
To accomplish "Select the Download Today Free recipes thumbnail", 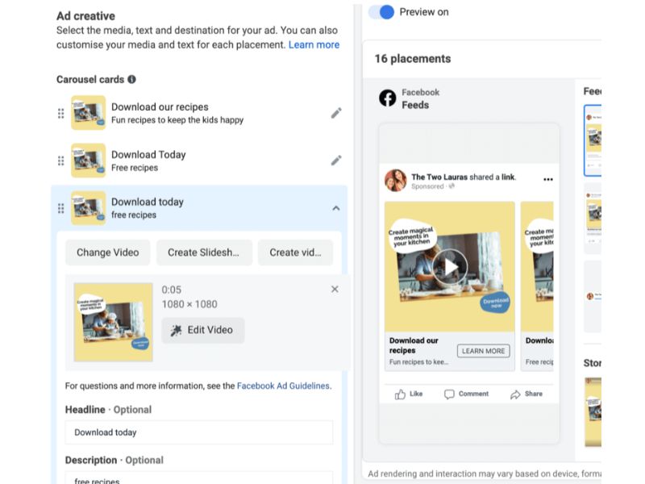I will point(89,161).
